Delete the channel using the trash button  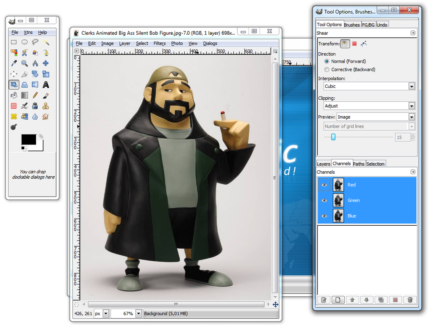click(410, 299)
